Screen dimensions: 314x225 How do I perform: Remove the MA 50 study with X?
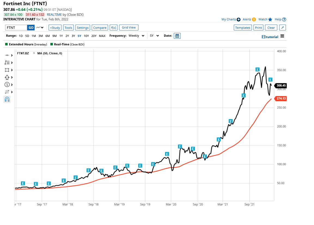[x=34, y=53]
